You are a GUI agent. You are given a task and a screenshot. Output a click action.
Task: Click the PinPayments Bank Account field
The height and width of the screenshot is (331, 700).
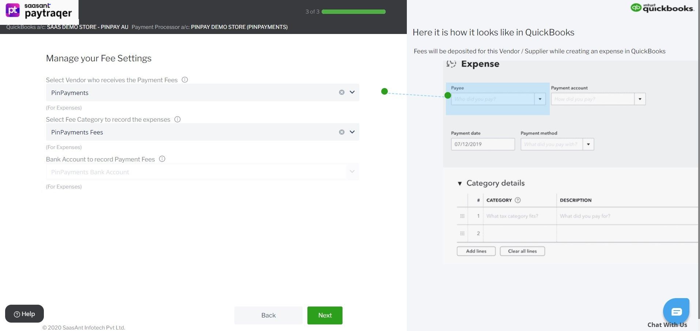coord(203,172)
